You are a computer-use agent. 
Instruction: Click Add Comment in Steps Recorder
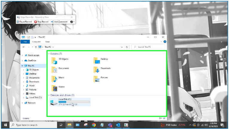[x=59, y=22]
